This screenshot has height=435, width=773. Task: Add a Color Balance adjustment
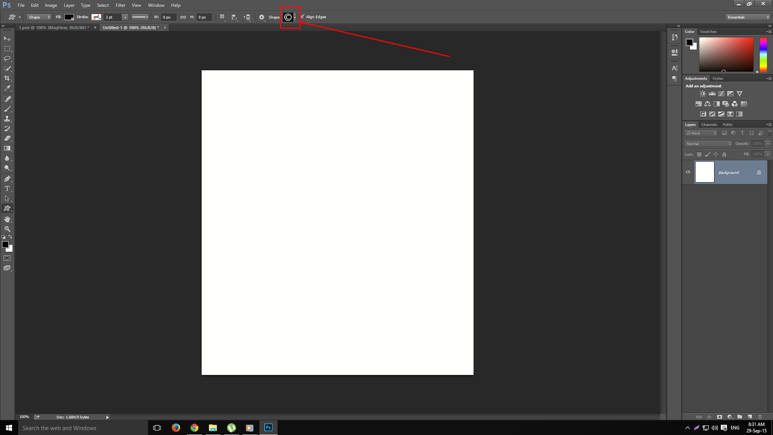click(x=707, y=104)
